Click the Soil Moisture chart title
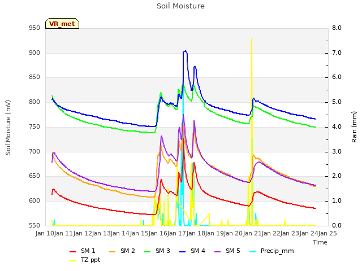This screenshot has width=362, height=271. coord(180,6)
